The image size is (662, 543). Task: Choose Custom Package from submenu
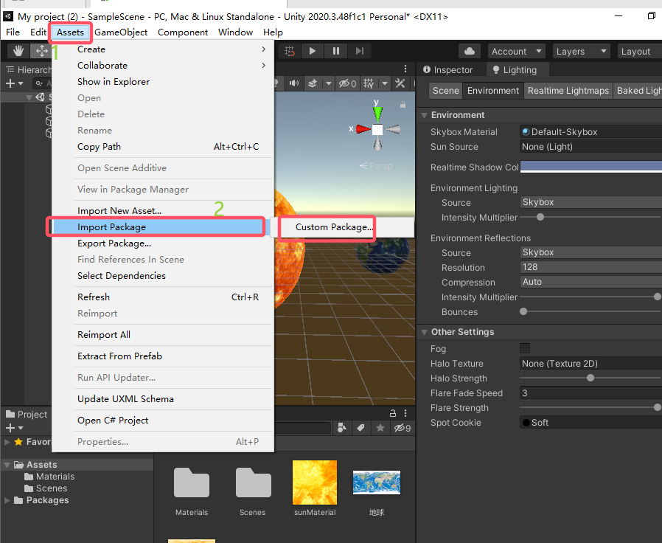[333, 227]
